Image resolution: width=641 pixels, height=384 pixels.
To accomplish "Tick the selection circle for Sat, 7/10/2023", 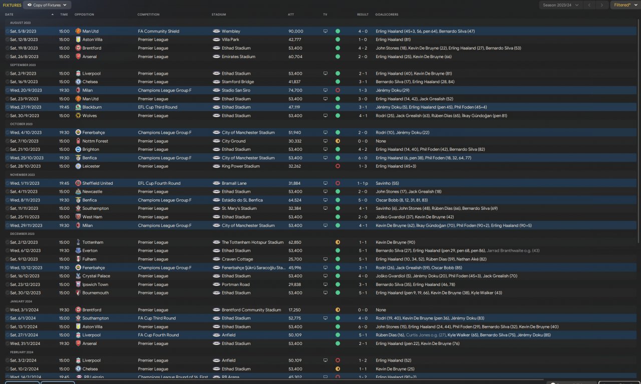I will click(8, 141).
